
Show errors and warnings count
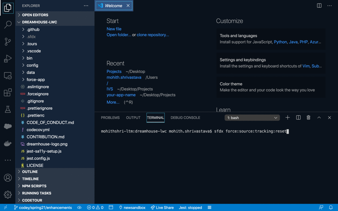tap(95, 208)
